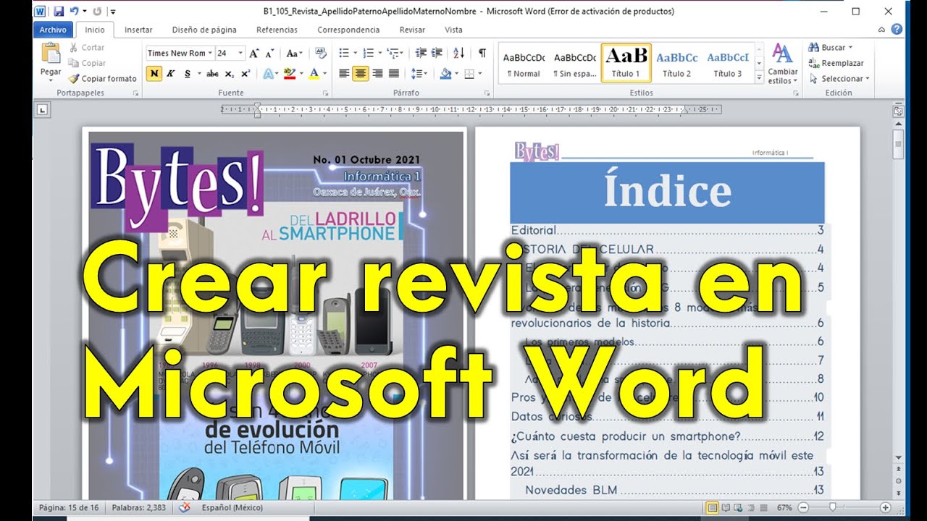927x521 pixels.
Task: Switch to the Referencias tab
Action: pyautogui.click(x=277, y=30)
